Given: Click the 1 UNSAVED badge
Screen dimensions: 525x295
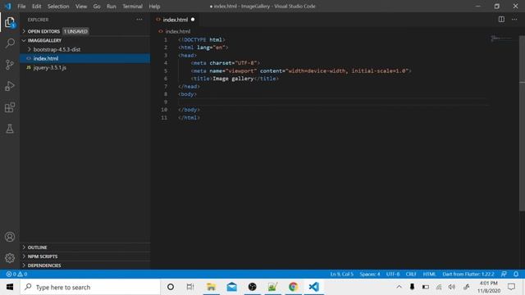Looking at the screenshot, I should coord(75,31).
